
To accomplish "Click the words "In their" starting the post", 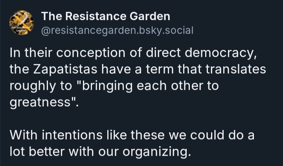I will [26, 53].
